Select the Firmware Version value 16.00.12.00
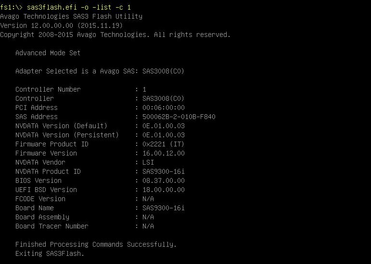This screenshot has height=264, width=371. 164,153
